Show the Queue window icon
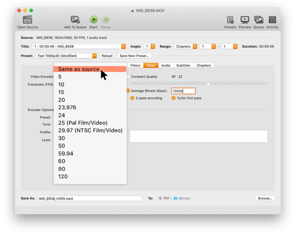The image size is (295, 233). 259,19
